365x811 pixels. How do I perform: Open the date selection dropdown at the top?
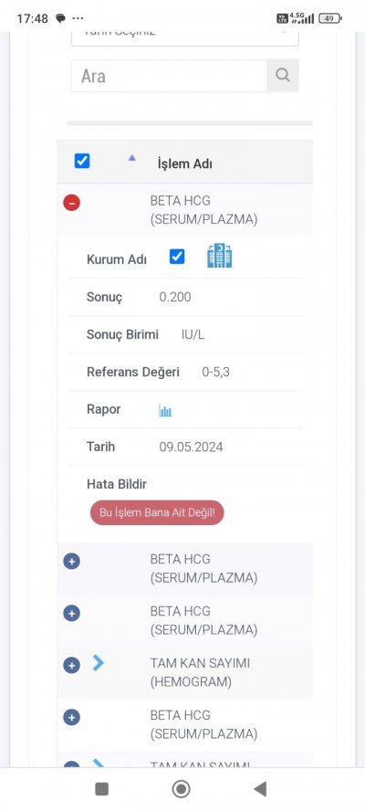(184, 37)
